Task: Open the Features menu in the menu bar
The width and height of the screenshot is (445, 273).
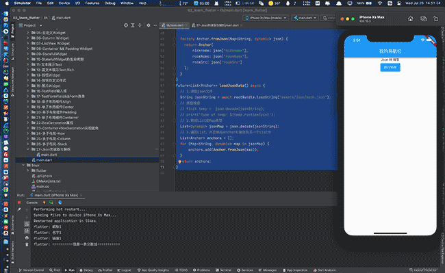Action: click(x=92, y=3)
